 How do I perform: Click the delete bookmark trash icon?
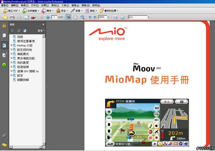point(12,31)
